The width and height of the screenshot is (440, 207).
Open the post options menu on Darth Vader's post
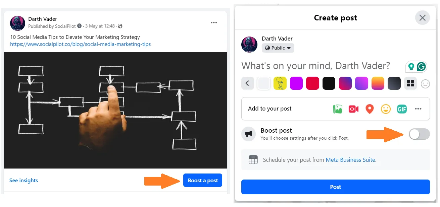[x=214, y=22]
